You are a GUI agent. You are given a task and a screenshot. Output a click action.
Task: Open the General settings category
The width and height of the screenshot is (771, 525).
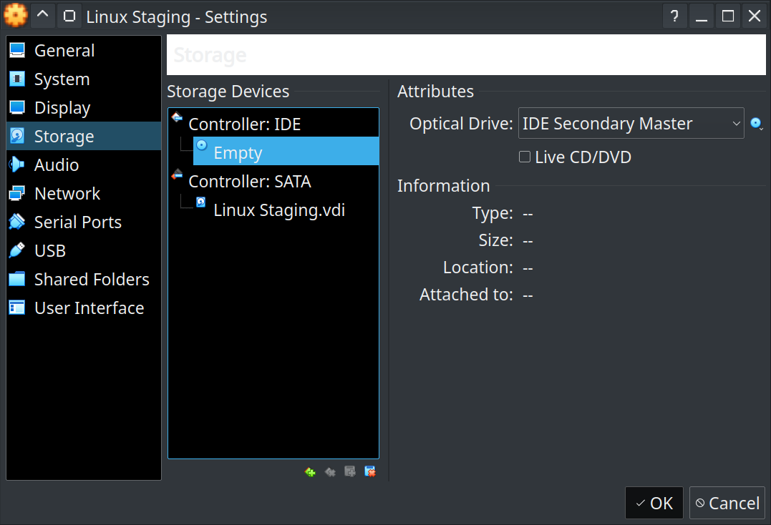click(64, 51)
